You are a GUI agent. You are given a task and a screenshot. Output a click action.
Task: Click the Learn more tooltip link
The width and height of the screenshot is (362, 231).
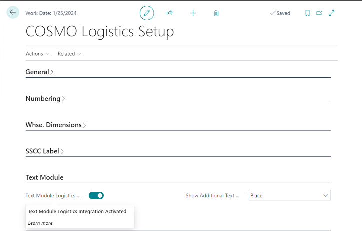pos(40,223)
